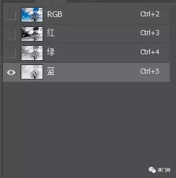
Task: Hide the 蓝 channel using eye icon
Action: click(11, 72)
